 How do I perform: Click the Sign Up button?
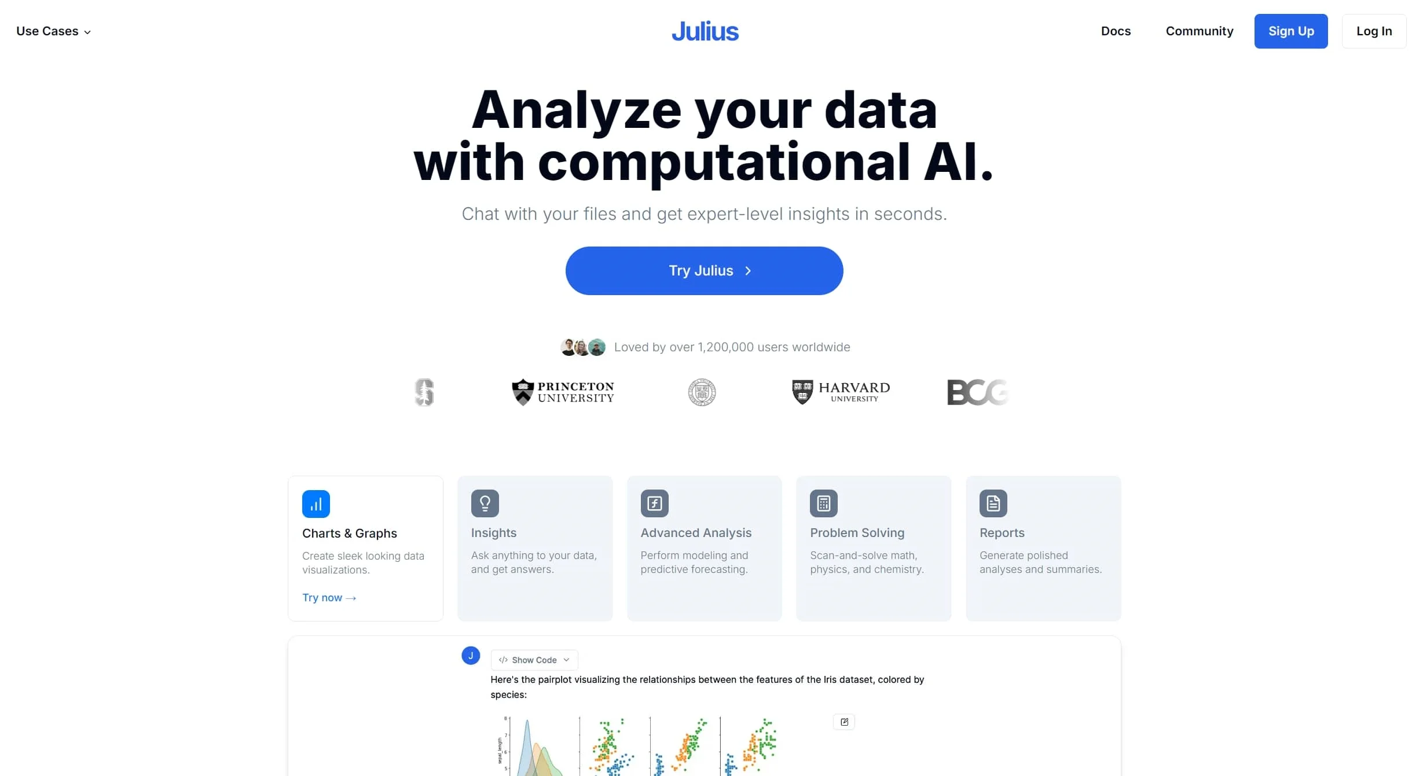pos(1292,31)
